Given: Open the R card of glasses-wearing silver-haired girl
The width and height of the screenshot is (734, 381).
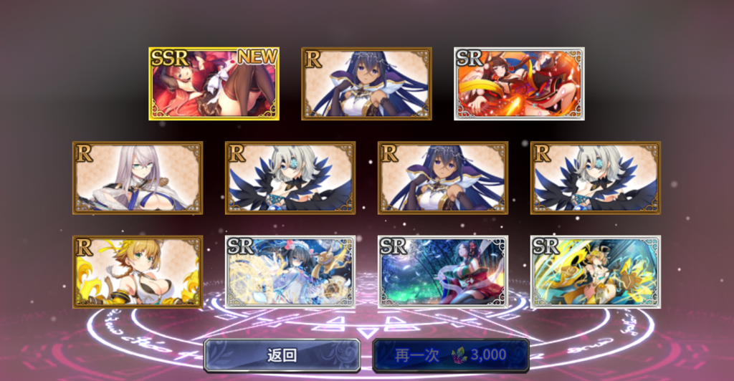Looking at the screenshot, I should click(x=138, y=178).
